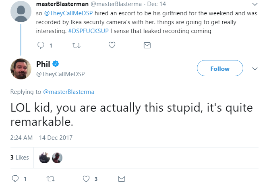Open the second liker's avatar
Screen dimensions: 267x189
57,158
